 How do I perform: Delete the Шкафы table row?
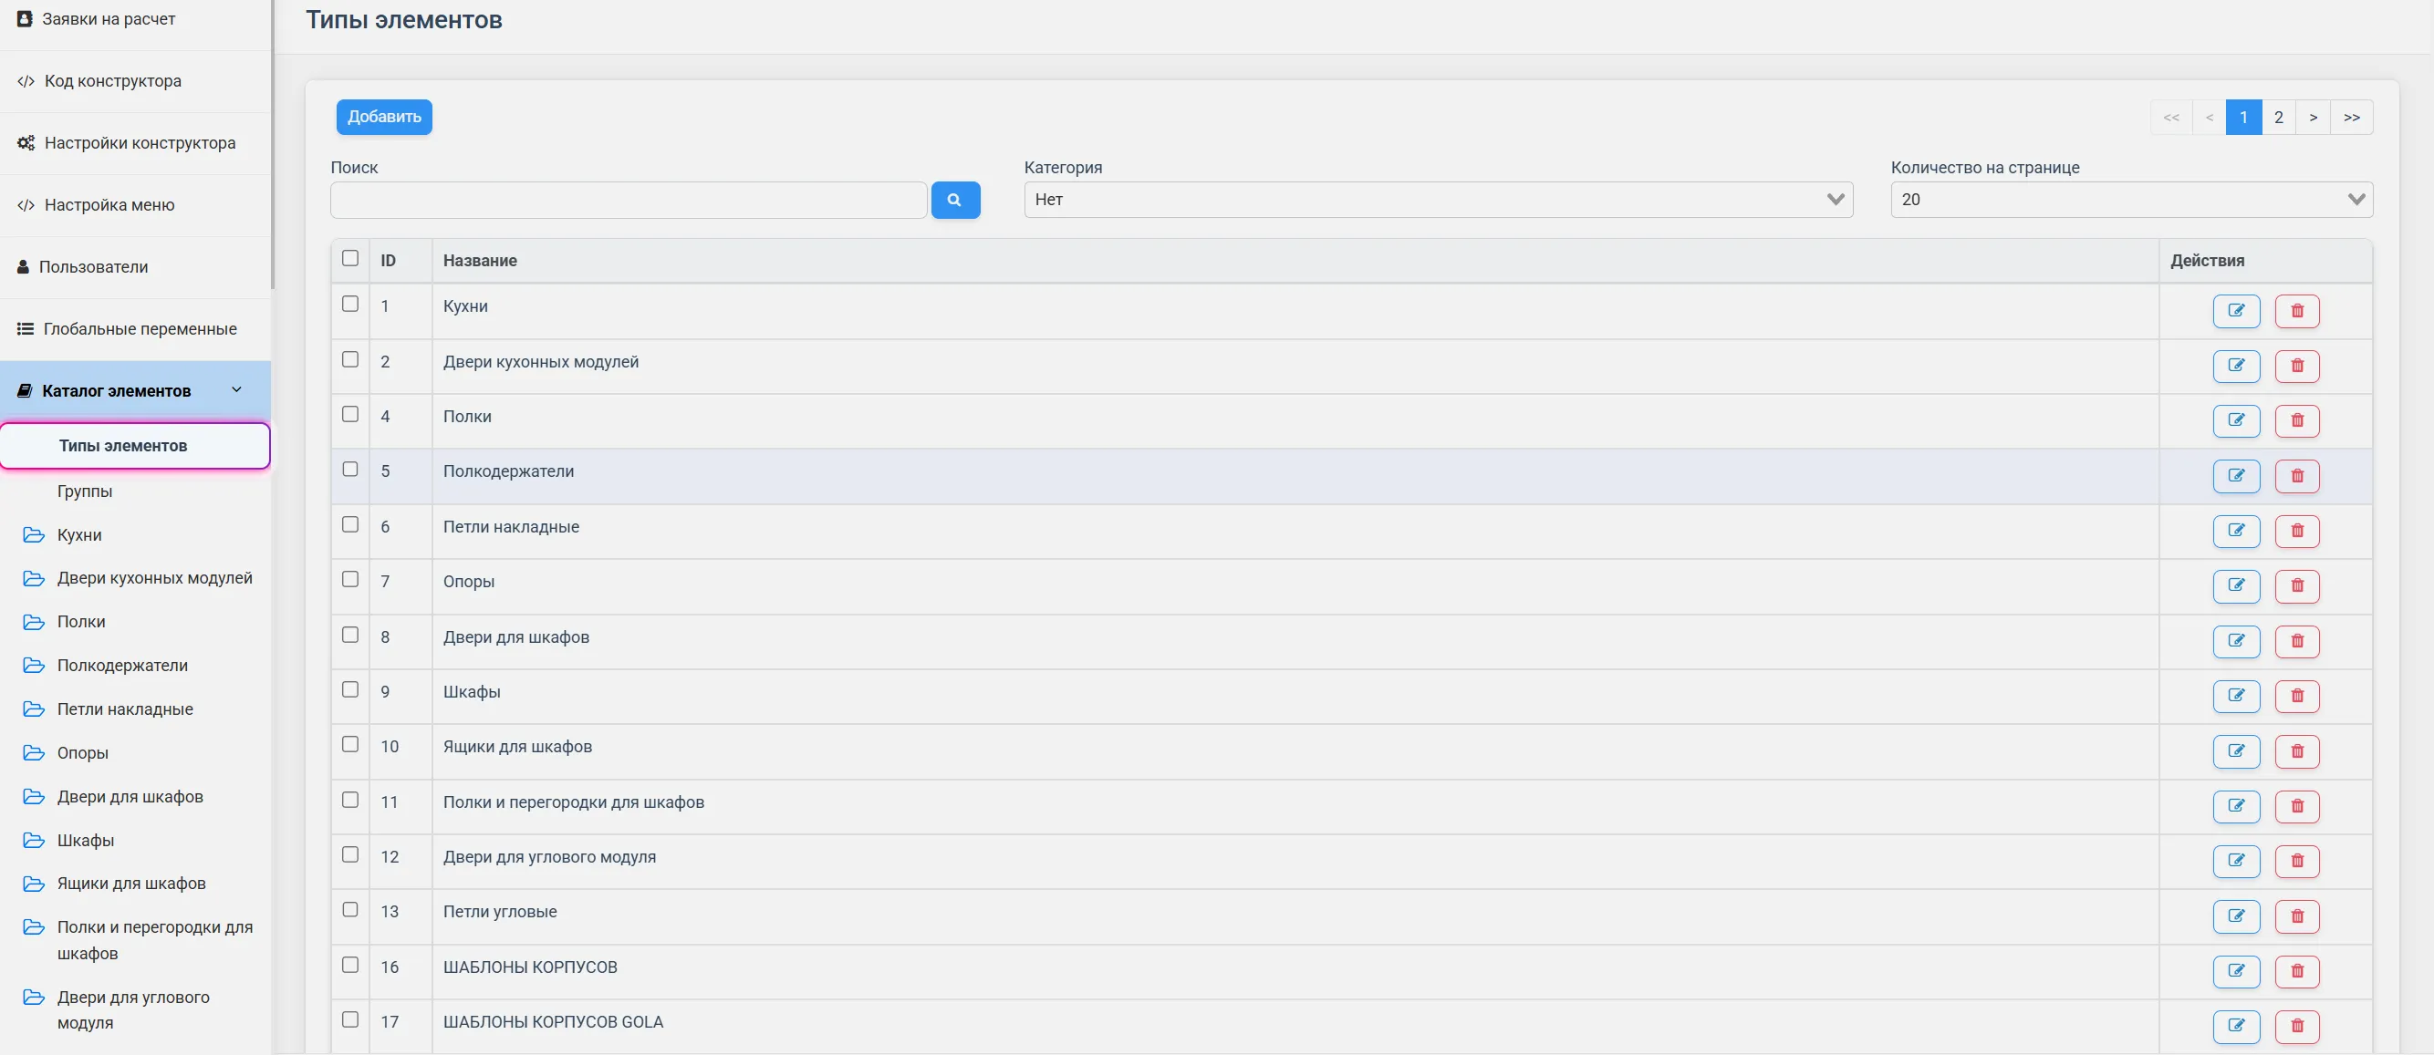2296,696
